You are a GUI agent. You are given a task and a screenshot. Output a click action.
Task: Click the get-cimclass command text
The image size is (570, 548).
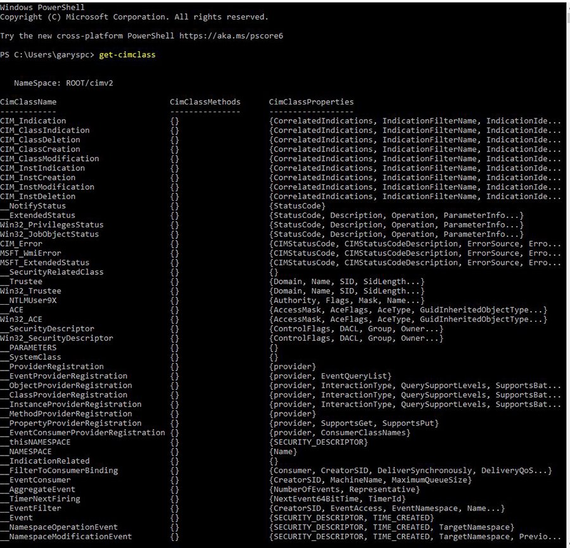coord(127,55)
